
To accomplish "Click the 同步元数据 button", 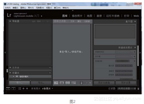I will 104,83.
